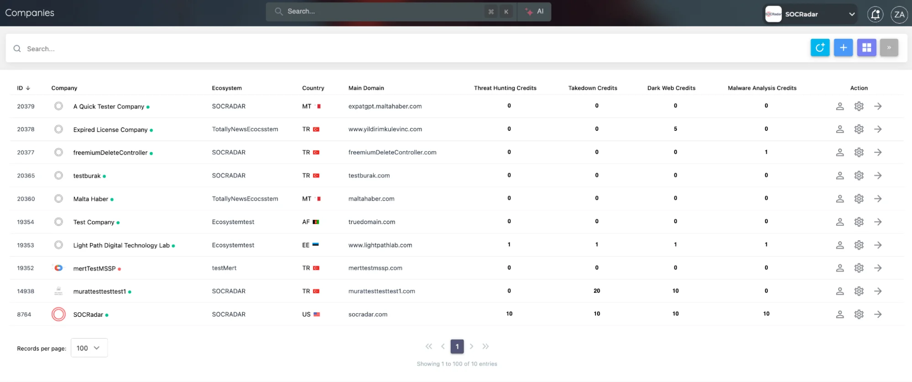Click the Takedown Credits column header
Screen dimensions: 912x382
[593, 88]
